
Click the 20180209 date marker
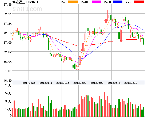point(80,83)
